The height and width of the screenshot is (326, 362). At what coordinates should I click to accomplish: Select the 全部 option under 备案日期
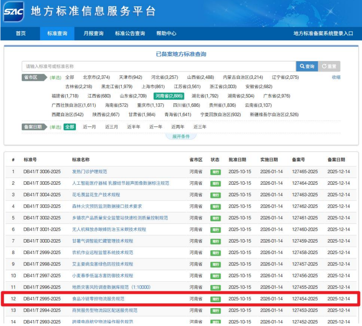[69, 127]
